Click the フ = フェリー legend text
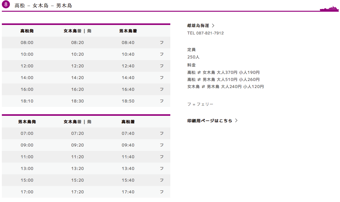Viewport: 340px width, 202px height. coord(200,104)
